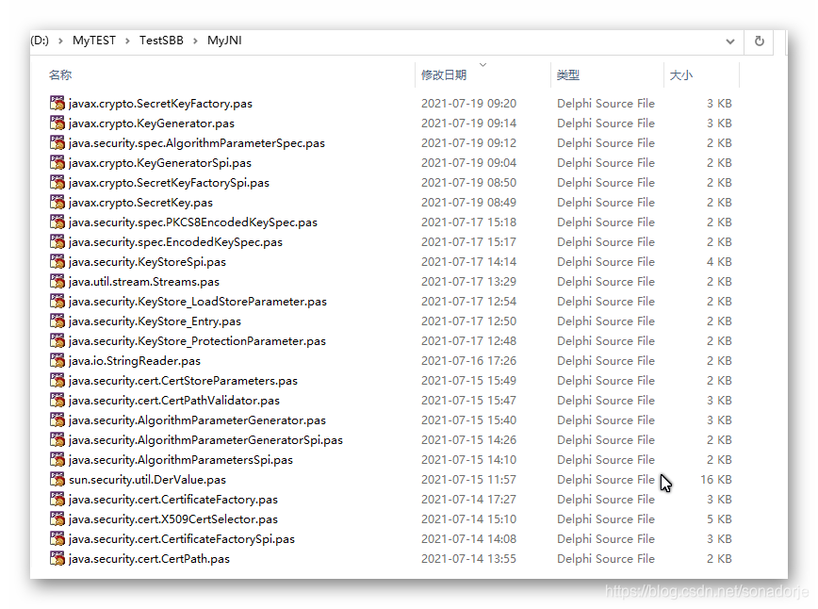The image size is (818, 609).
Task: Click the MyJNI breadcrumb segment
Action: click(224, 41)
